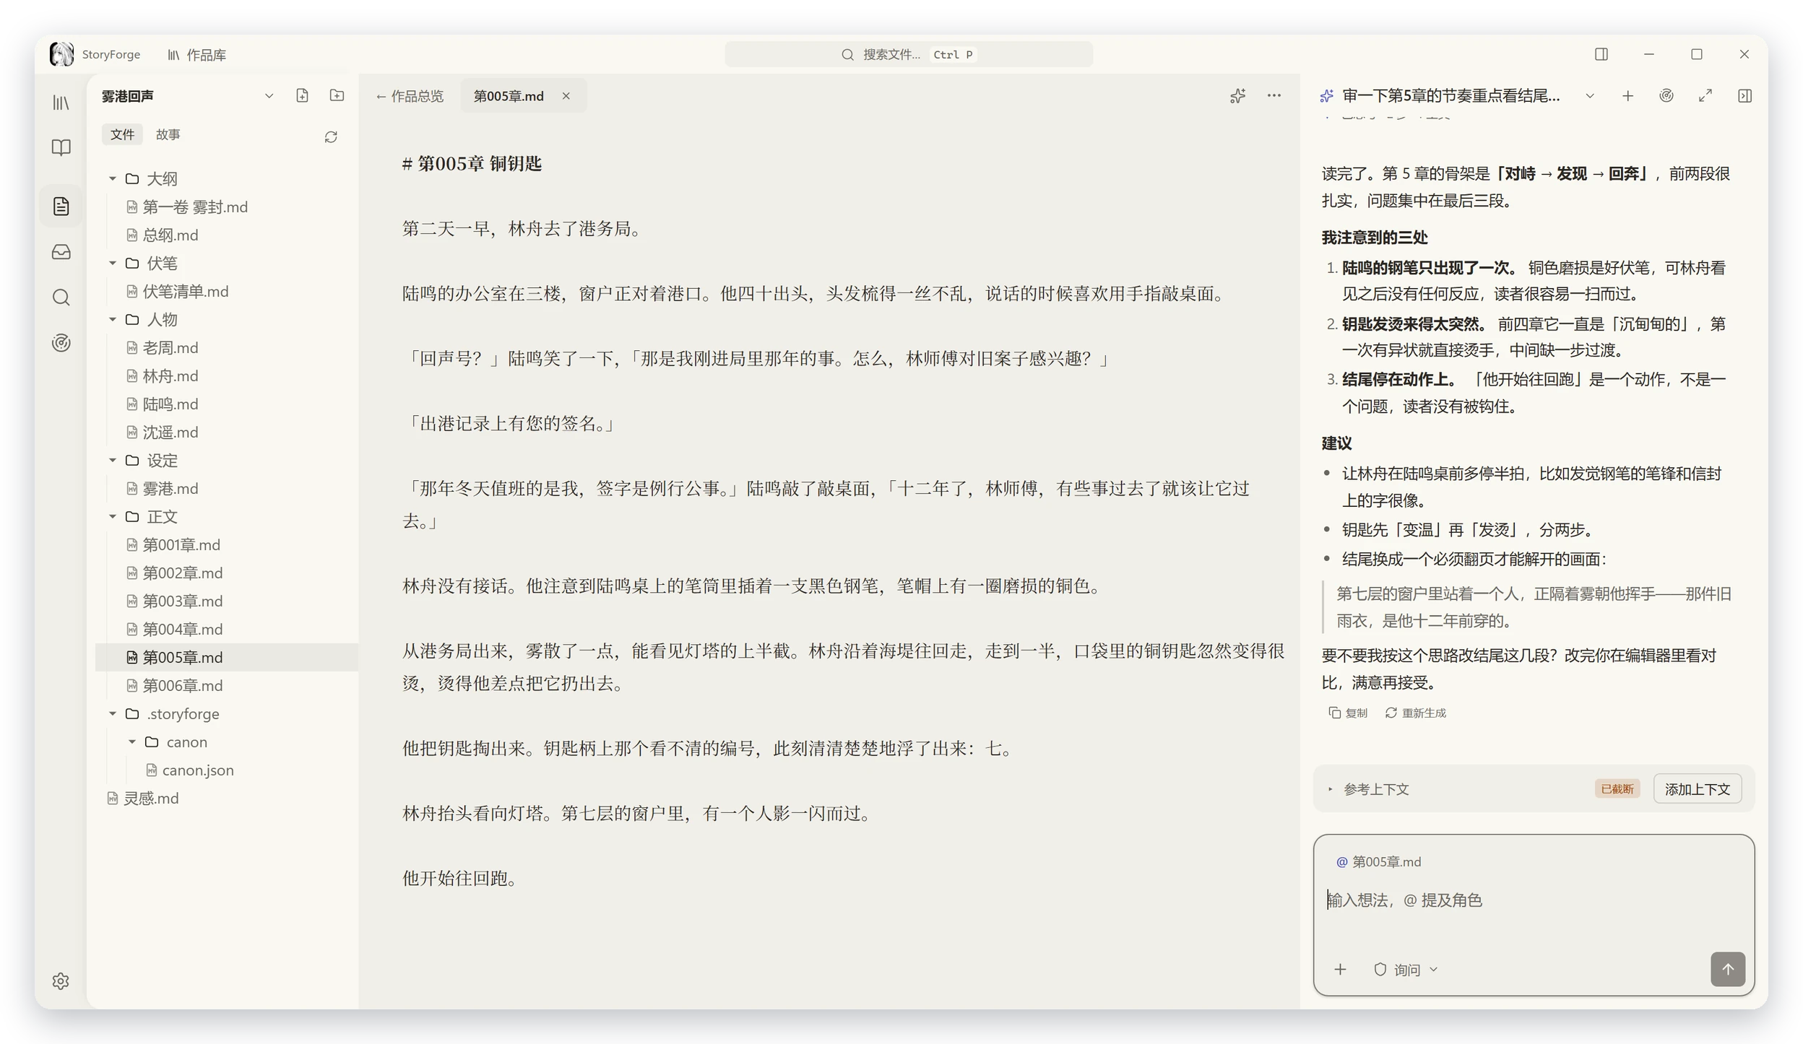
Task: Close the 第005章.md tab
Action: point(566,96)
